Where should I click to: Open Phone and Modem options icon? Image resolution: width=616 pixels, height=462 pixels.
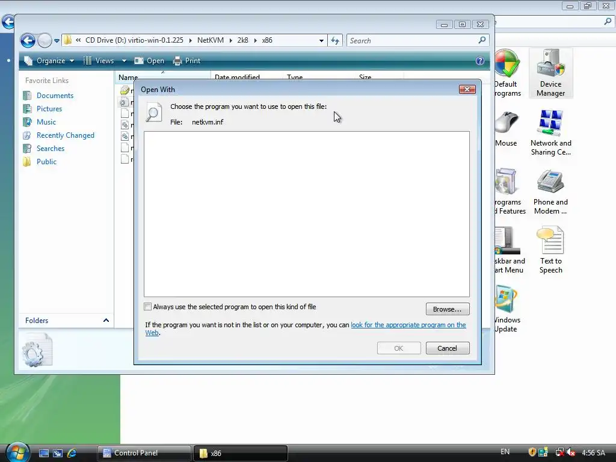point(550,192)
